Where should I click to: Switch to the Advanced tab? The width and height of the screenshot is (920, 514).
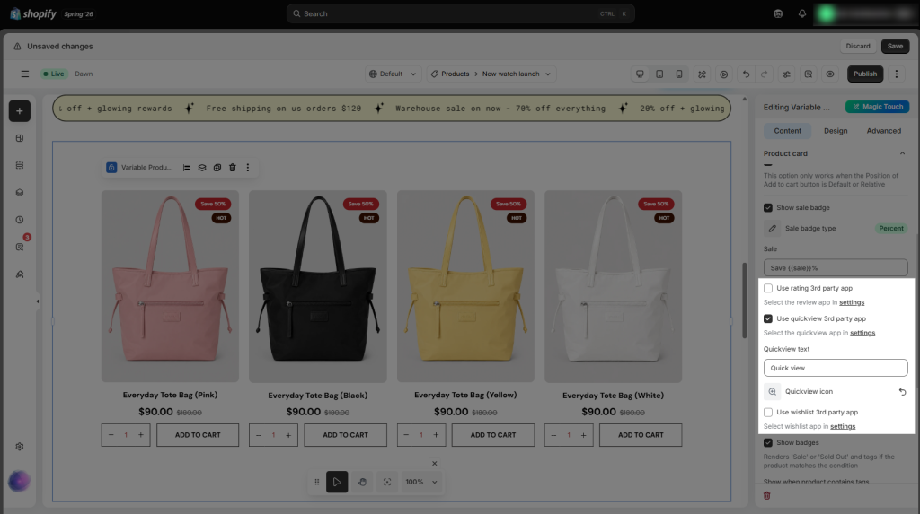coord(884,131)
